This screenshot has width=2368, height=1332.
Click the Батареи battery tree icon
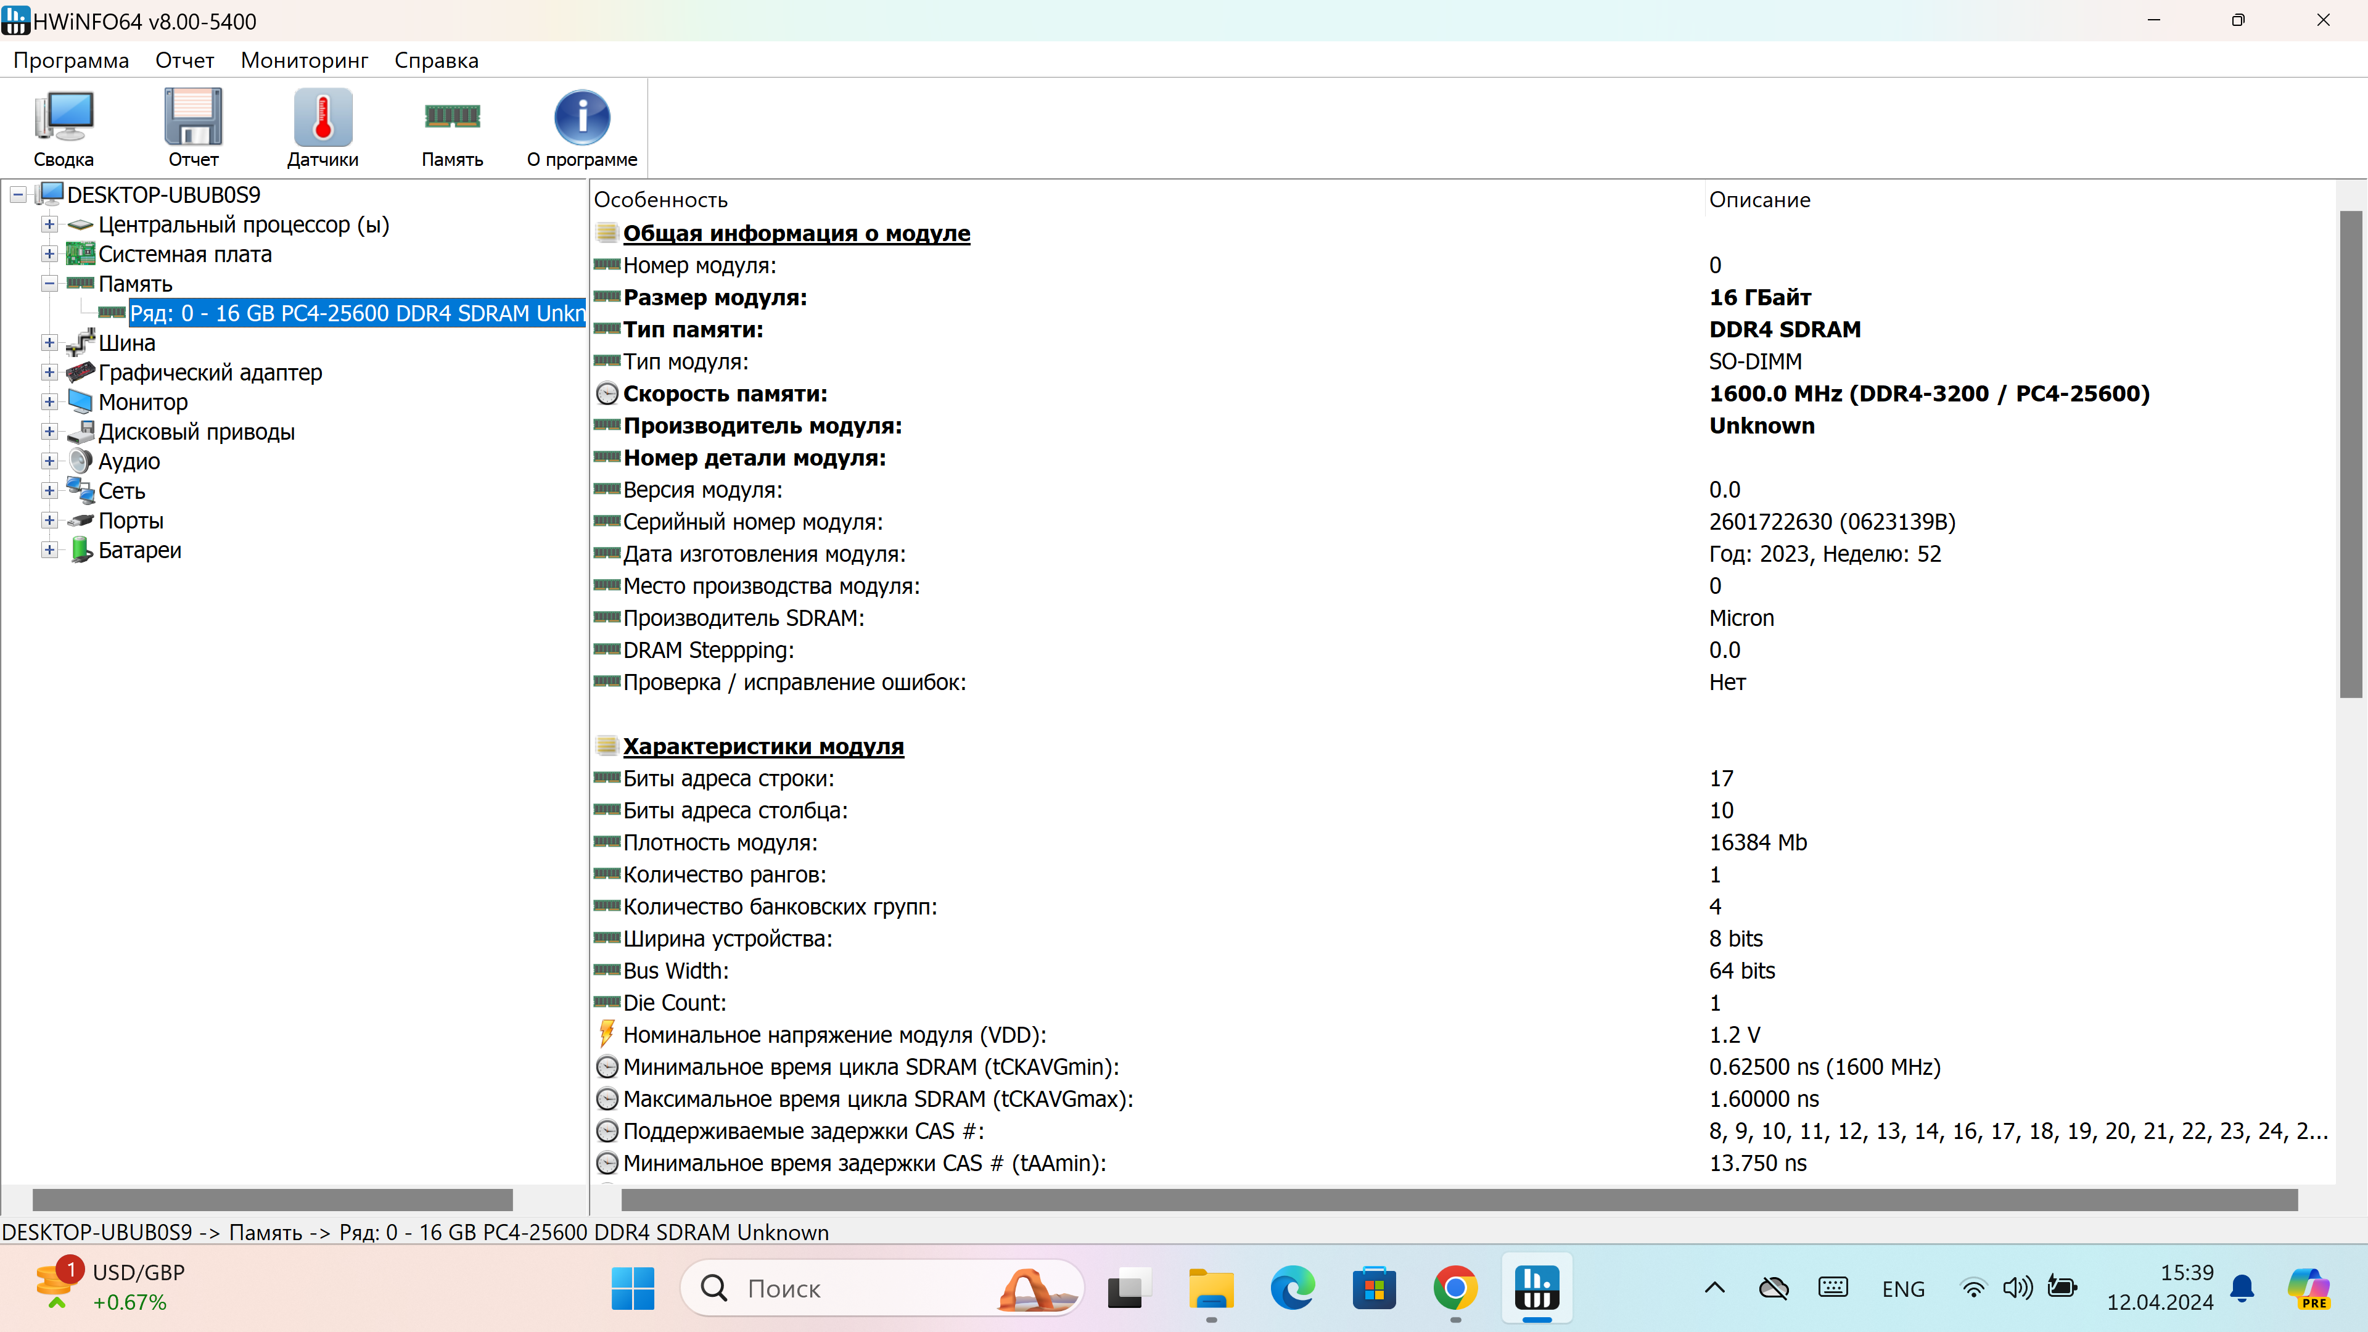click(81, 549)
